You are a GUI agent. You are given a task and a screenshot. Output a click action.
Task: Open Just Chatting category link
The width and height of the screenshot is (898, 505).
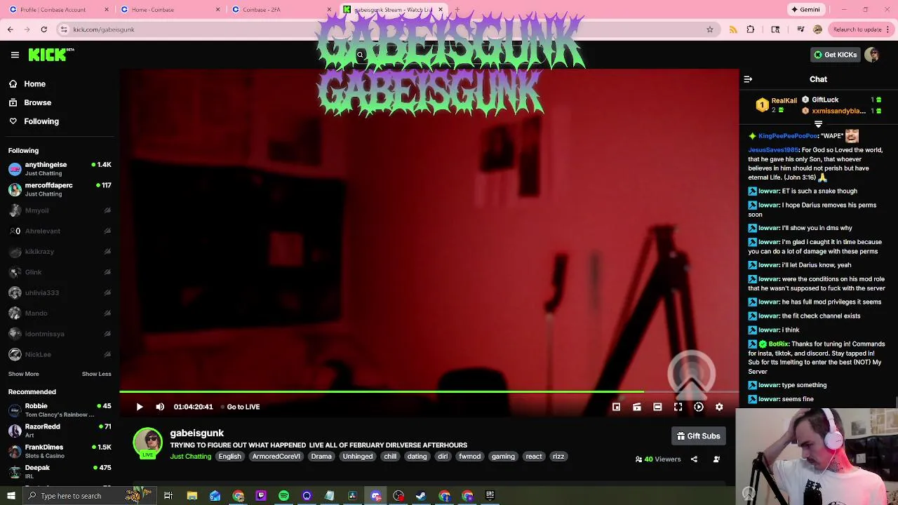click(x=190, y=457)
